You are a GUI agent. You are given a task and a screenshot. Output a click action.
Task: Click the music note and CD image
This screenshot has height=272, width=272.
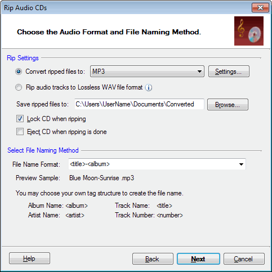pos(249,31)
